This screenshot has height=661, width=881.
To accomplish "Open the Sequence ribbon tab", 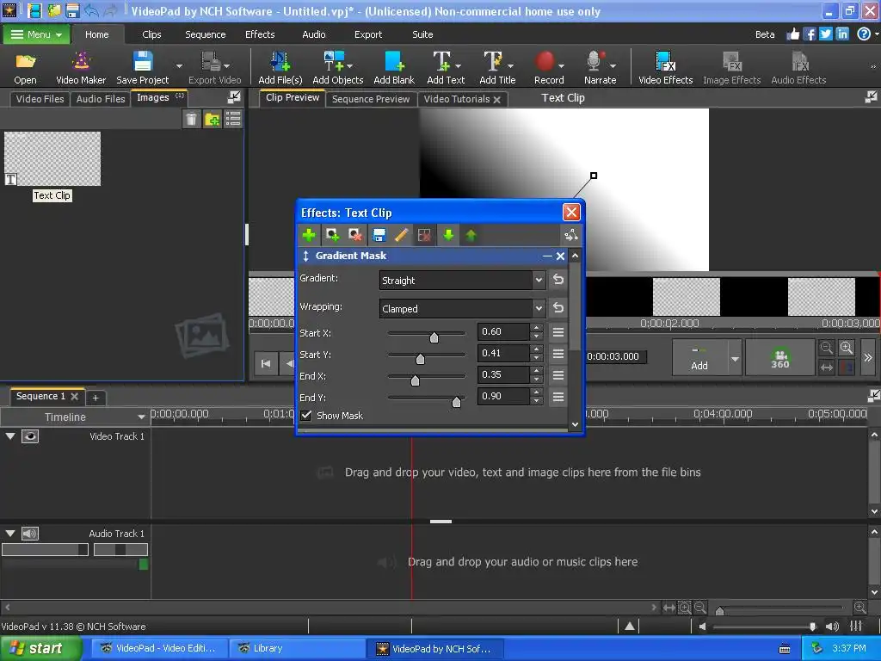I will point(205,34).
